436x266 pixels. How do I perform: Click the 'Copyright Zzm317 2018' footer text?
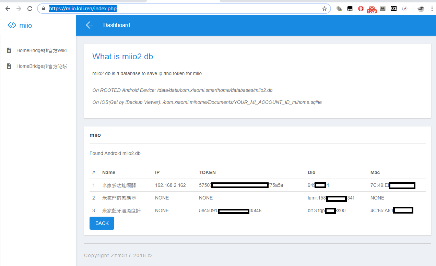118,255
